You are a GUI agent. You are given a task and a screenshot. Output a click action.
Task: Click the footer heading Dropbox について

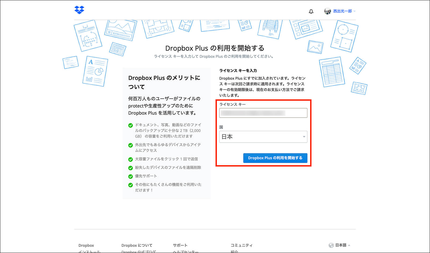click(x=137, y=245)
